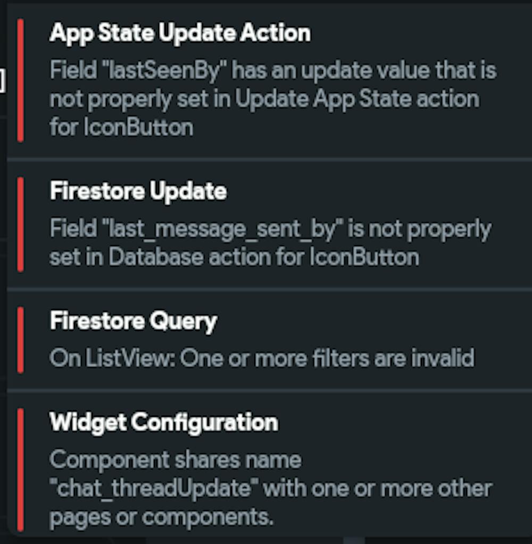Click red marker beside Firestore Query
The image size is (532, 544).
20,340
